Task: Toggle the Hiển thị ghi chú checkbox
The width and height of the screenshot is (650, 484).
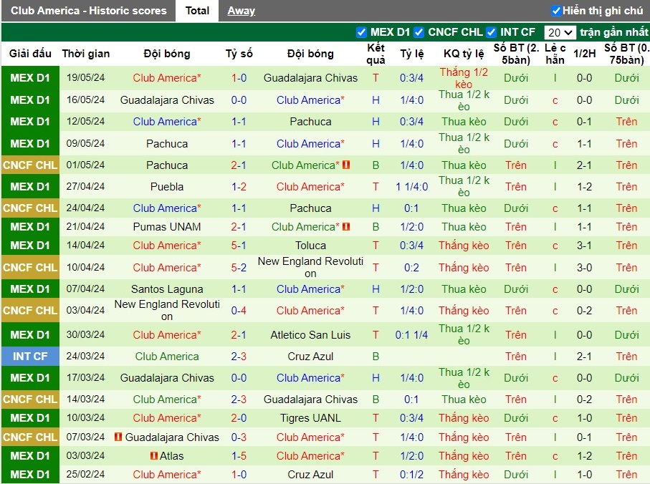Action: 556,11
